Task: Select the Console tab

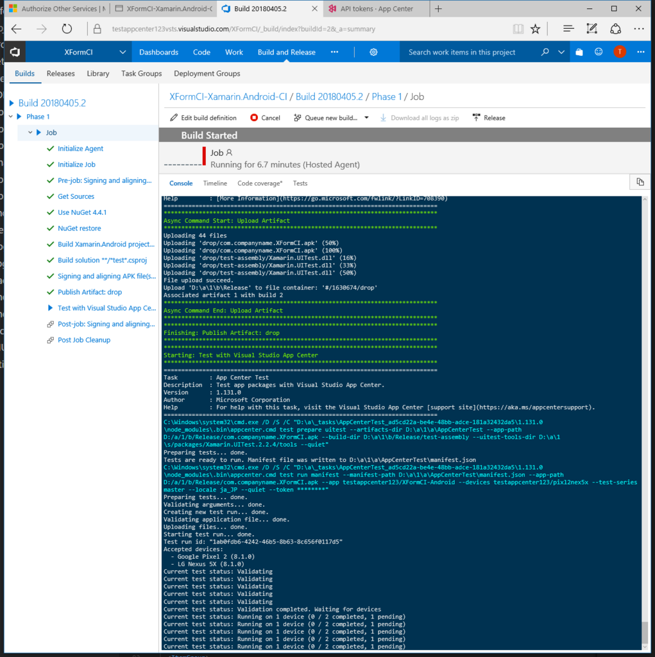Action: (181, 183)
